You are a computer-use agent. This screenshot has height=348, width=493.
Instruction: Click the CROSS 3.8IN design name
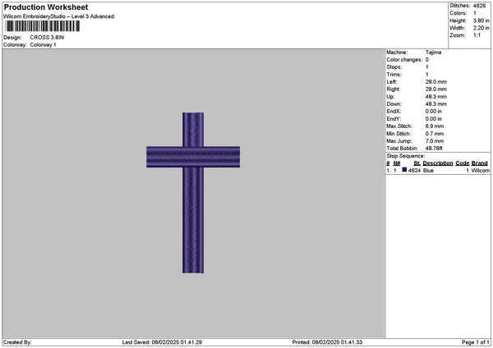click(x=48, y=38)
